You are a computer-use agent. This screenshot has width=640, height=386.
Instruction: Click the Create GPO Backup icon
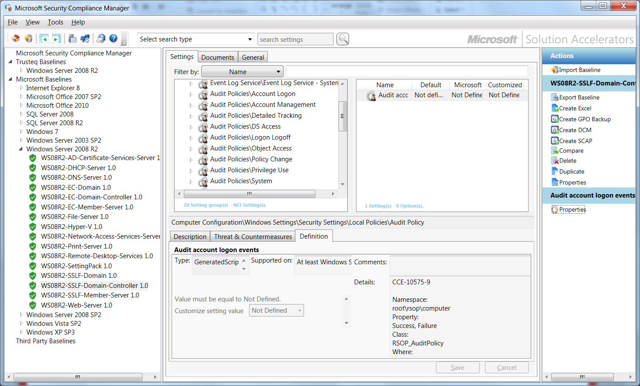click(555, 119)
